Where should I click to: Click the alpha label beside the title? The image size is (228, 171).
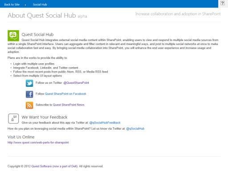[x=82, y=16]
